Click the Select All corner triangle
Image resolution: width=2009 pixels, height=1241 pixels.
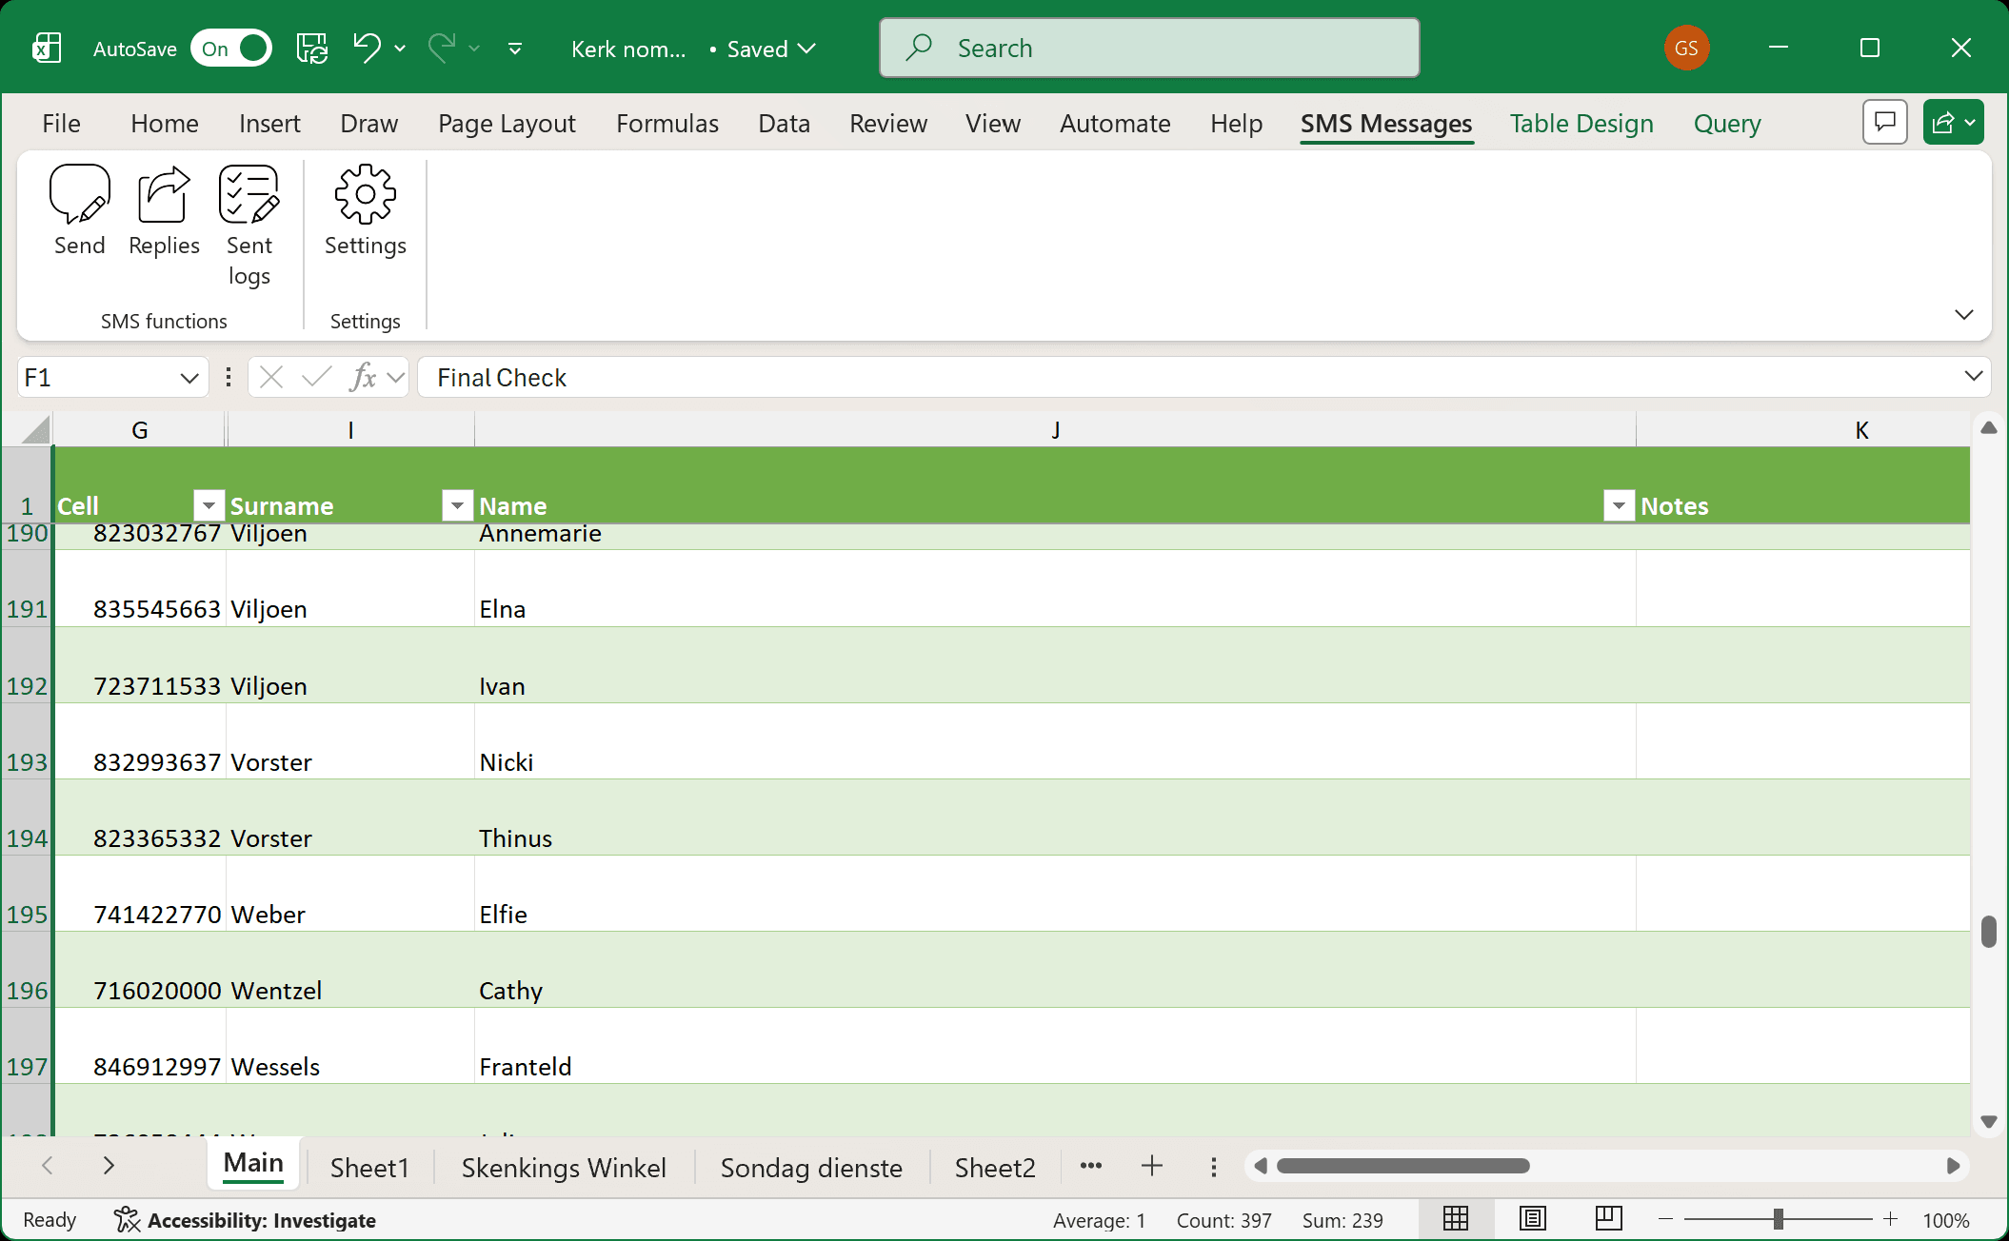tap(35, 430)
